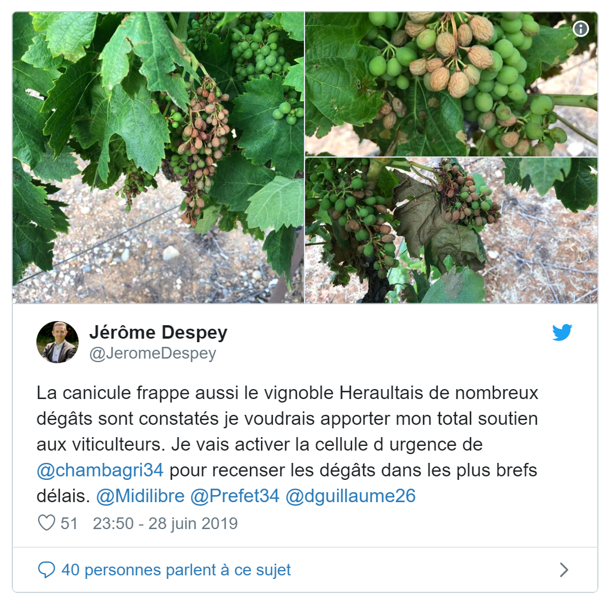The image size is (609, 600).
Task: Open the top-right dried grapes photo
Action: (x=451, y=84)
